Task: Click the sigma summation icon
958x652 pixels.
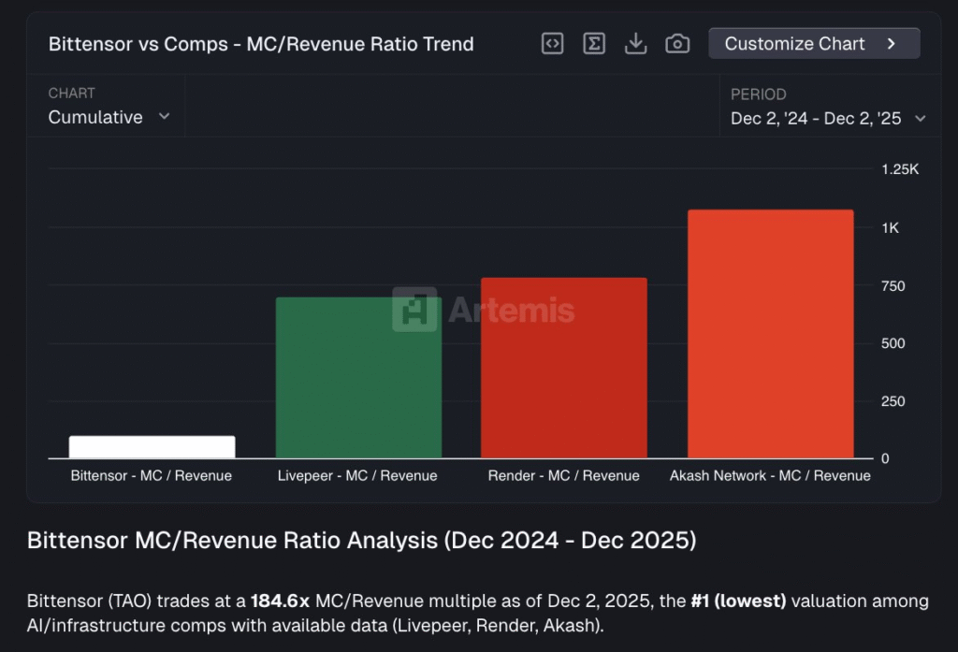Action: pyautogui.click(x=594, y=44)
